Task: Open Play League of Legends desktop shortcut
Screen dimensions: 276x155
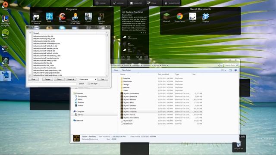Action: (5, 21)
